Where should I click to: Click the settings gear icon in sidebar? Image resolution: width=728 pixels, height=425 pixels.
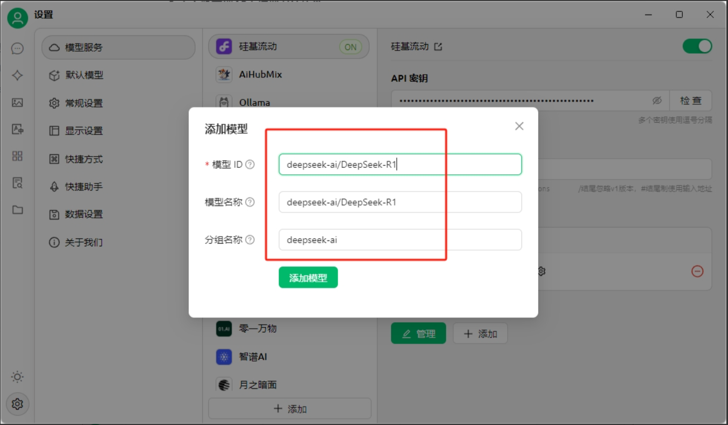pyautogui.click(x=18, y=403)
